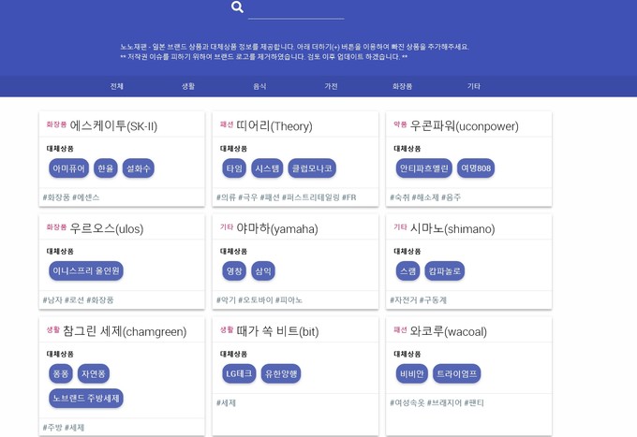Click the search magnifier icon
Viewport: 637px width, 437px height.
tap(237, 7)
